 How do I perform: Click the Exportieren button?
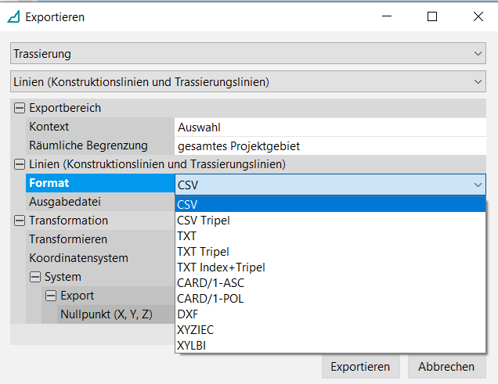click(360, 366)
